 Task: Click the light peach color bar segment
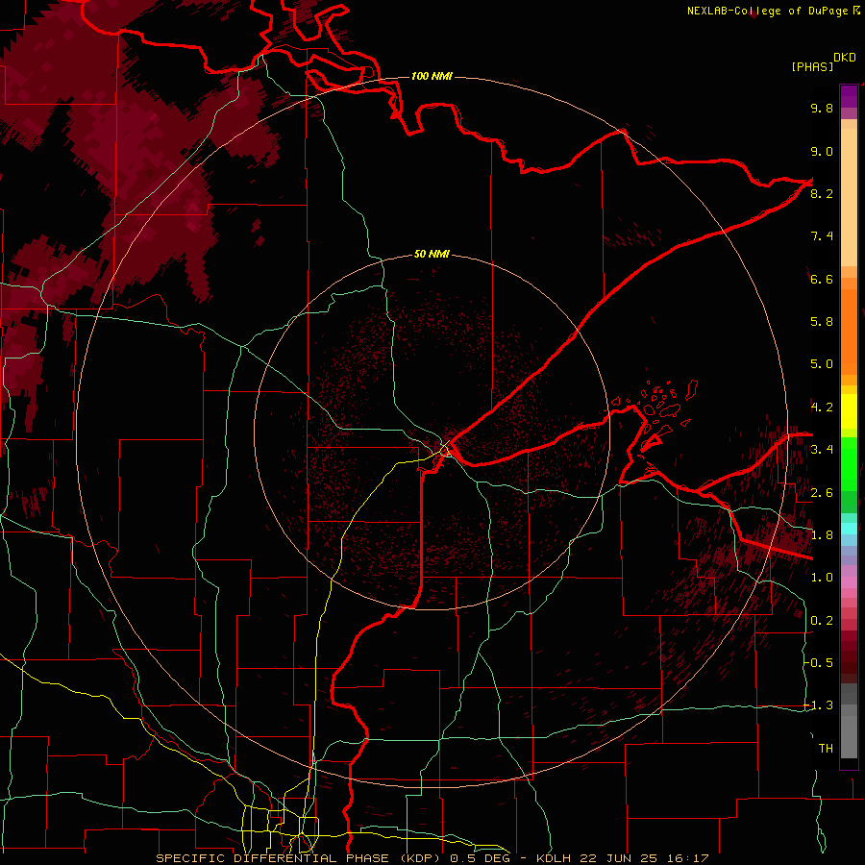click(x=849, y=197)
